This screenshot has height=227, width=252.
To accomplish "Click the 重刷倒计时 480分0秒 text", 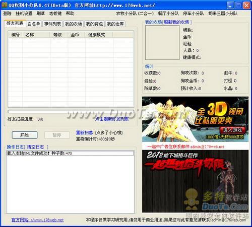I will (x=95, y=139).
